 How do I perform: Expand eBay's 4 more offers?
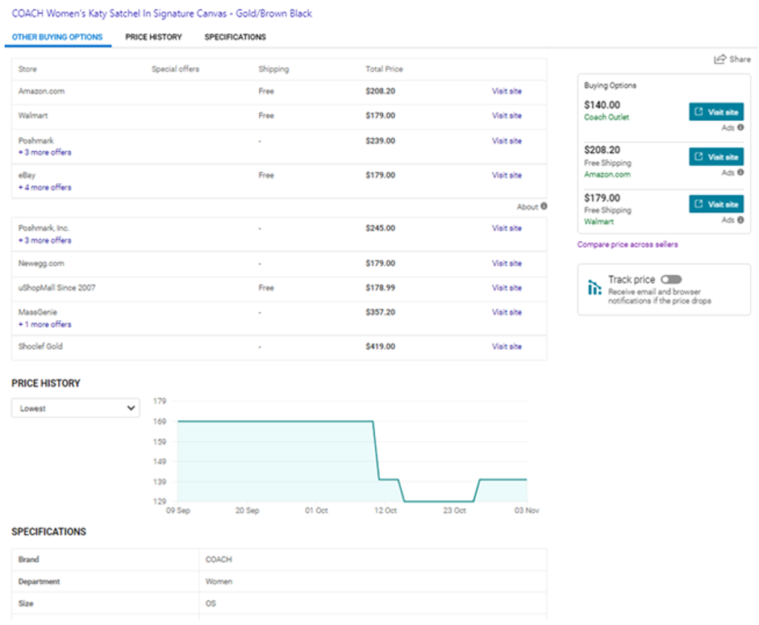tap(45, 188)
